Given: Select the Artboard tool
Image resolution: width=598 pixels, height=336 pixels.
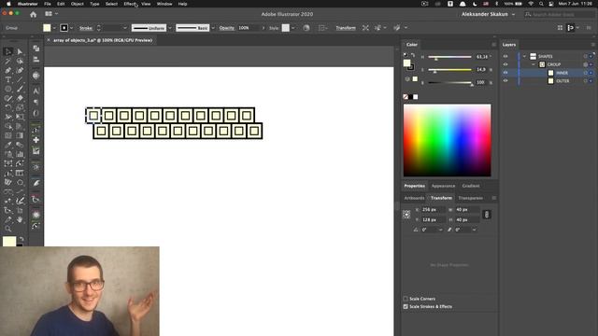Looking at the screenshot, I should pos(8,163).
